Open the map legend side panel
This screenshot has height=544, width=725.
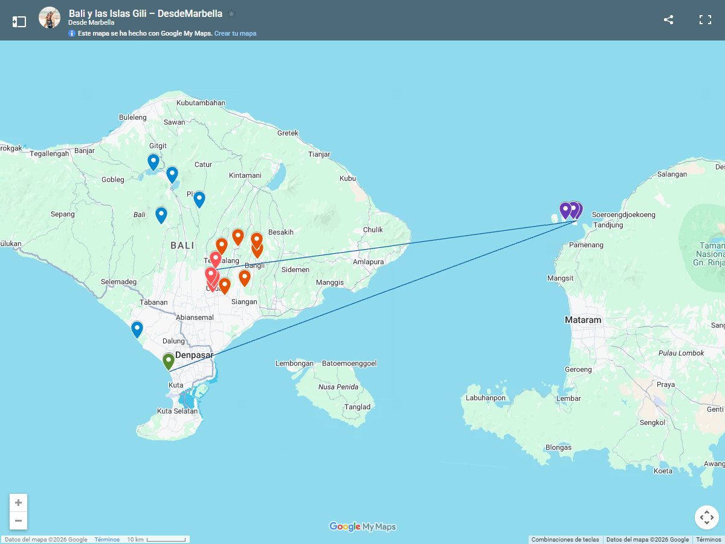point(19,22)
